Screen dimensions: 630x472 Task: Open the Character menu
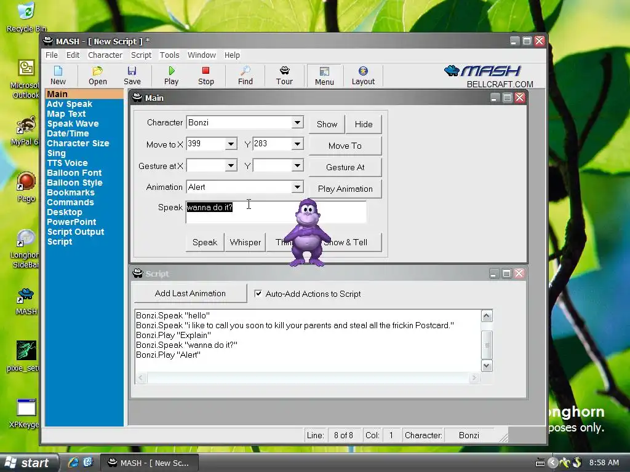tap(105, 55)
